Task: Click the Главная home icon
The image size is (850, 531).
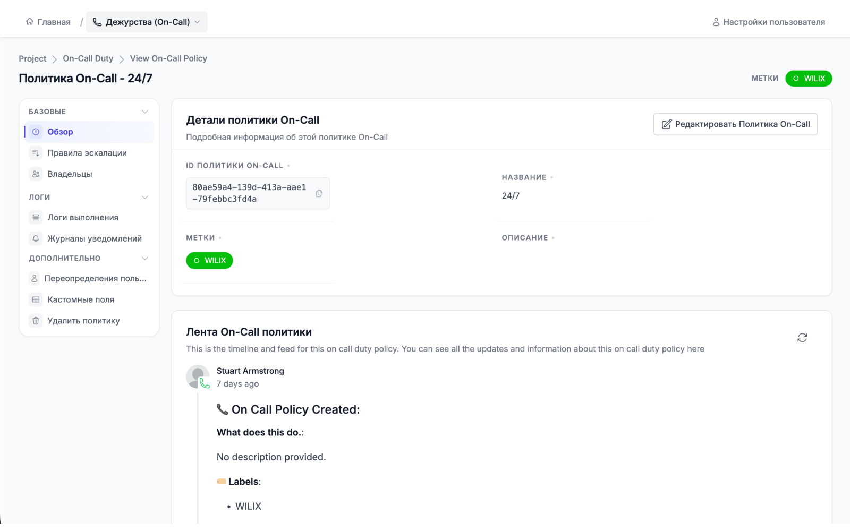Action: pos(30,22)
